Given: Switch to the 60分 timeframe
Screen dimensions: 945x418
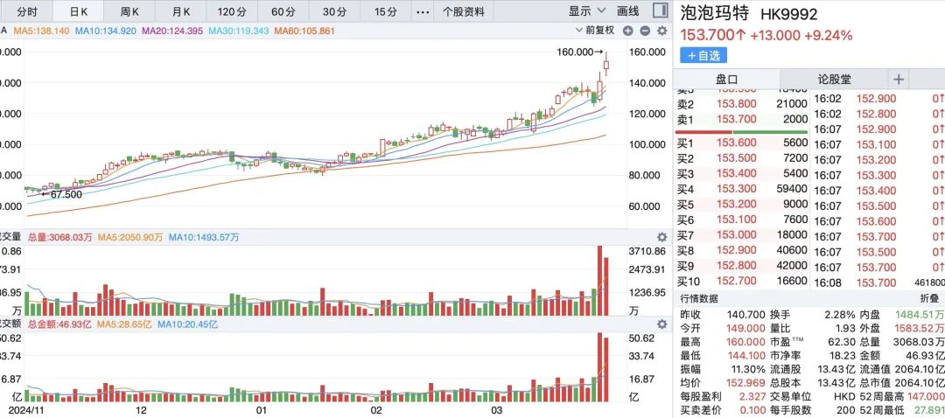Looking at the screenshot, I should click(283, 11).
